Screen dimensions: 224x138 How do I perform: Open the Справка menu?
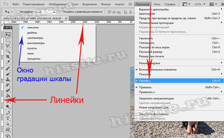click(169, 4)
